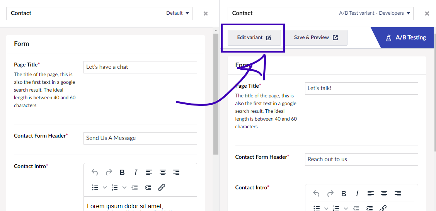Click the Save & Preview button
The height and width of the screenshot is (211, 436).
[316, 38]
